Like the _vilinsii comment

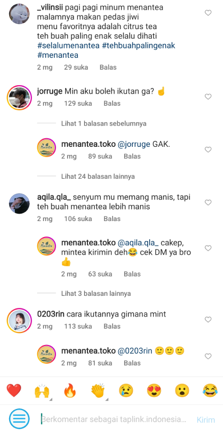point(208,13)
